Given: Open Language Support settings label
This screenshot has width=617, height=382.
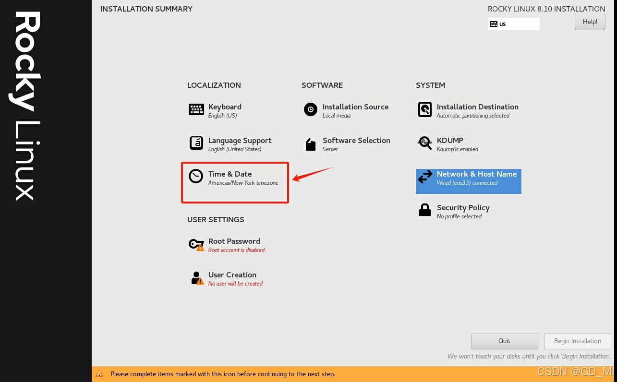Looking at the screenshot, I should point(240,141).
